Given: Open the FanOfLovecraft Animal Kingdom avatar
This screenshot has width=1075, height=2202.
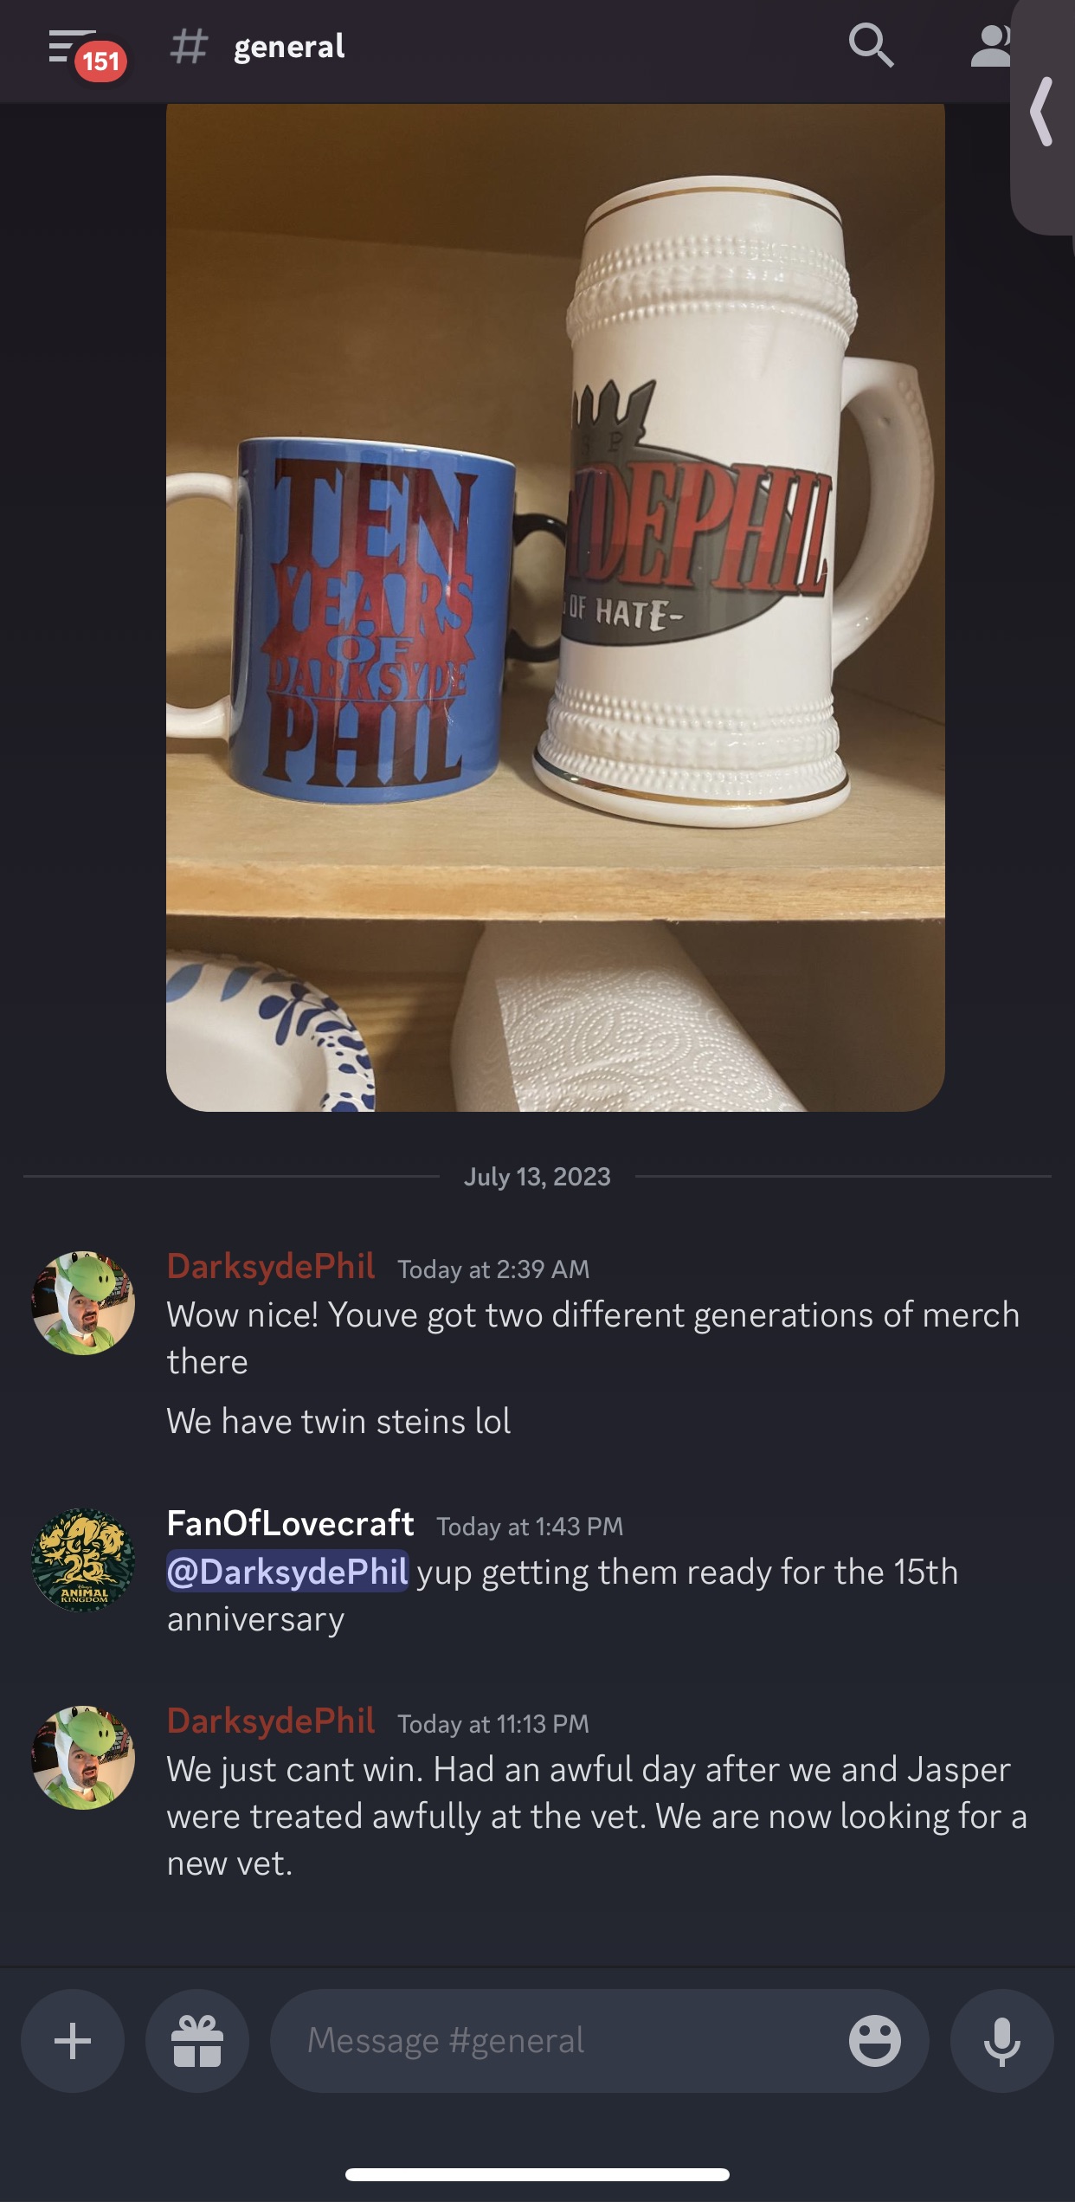Looking at the screenshot, I should pos(83,1559).
